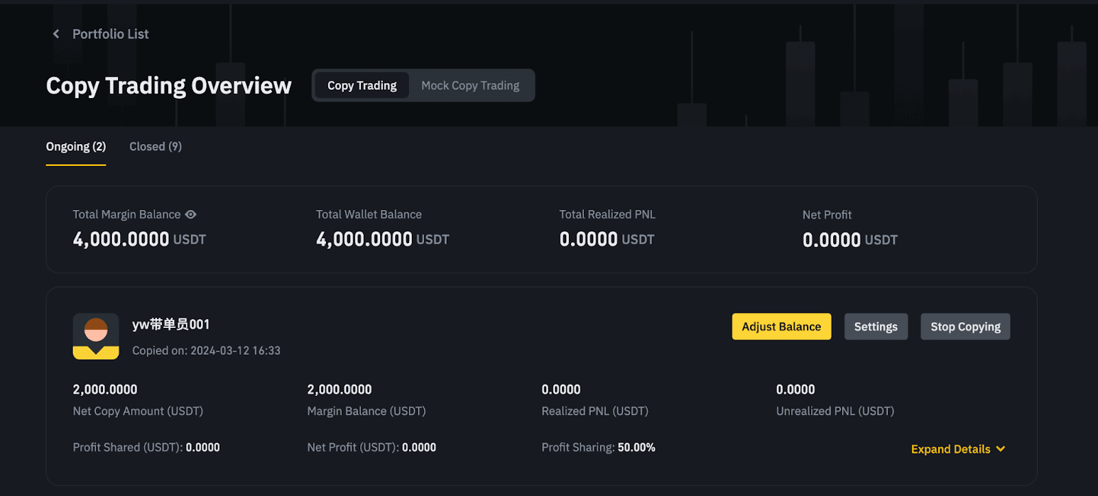Click the Net Profit 0.0000 USDT summary value
The width and height of the screenshot is (1098, 496).
832,240
